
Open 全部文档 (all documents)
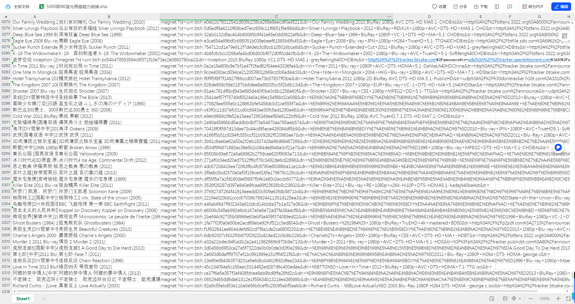[22, 7]
